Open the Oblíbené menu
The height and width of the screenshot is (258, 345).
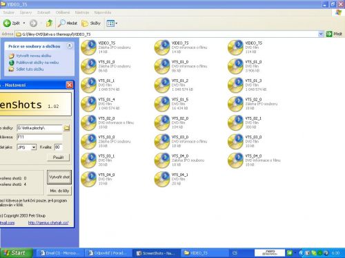coord(63,12)
